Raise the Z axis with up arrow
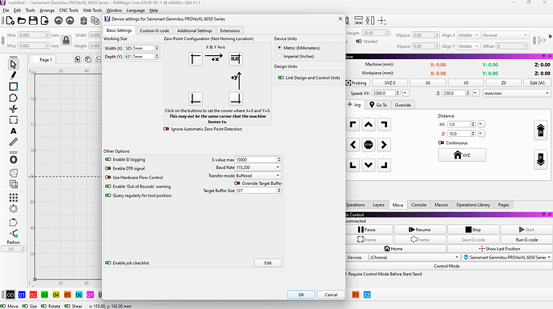This screenshot has width=553, height=309. (x=540, y=130)
